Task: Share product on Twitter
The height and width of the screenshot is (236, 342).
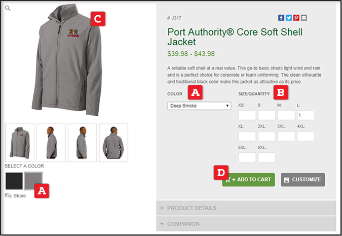Action: click(x=289, y=18)
